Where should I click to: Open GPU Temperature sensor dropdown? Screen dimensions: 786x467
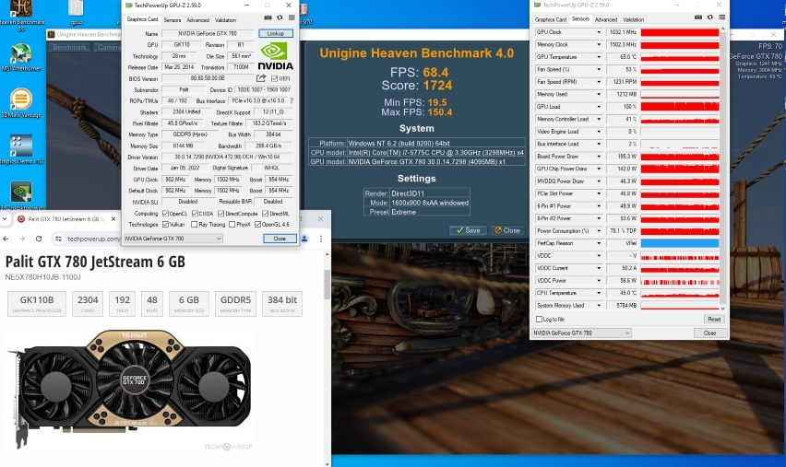(x=599, y=57)
